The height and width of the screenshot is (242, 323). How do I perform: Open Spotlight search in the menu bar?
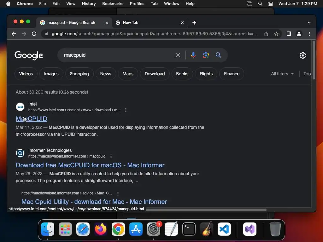click(260, 4)
